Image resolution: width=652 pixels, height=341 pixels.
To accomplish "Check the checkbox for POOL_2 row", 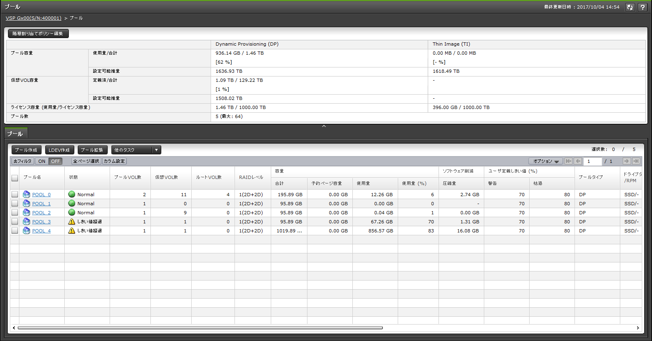I will click(x=15, y=213).
